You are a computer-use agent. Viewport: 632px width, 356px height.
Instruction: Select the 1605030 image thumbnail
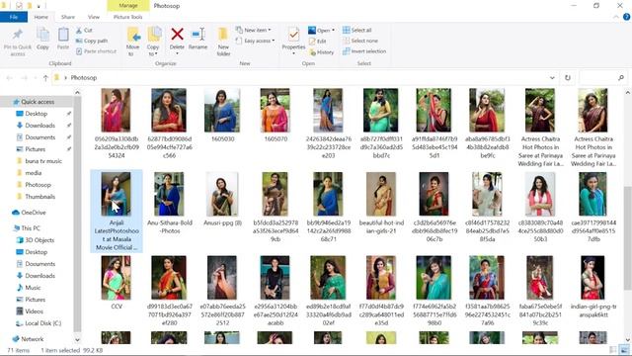222,111
